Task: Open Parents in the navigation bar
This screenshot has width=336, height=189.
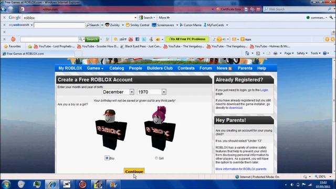Action: point(245,68)
